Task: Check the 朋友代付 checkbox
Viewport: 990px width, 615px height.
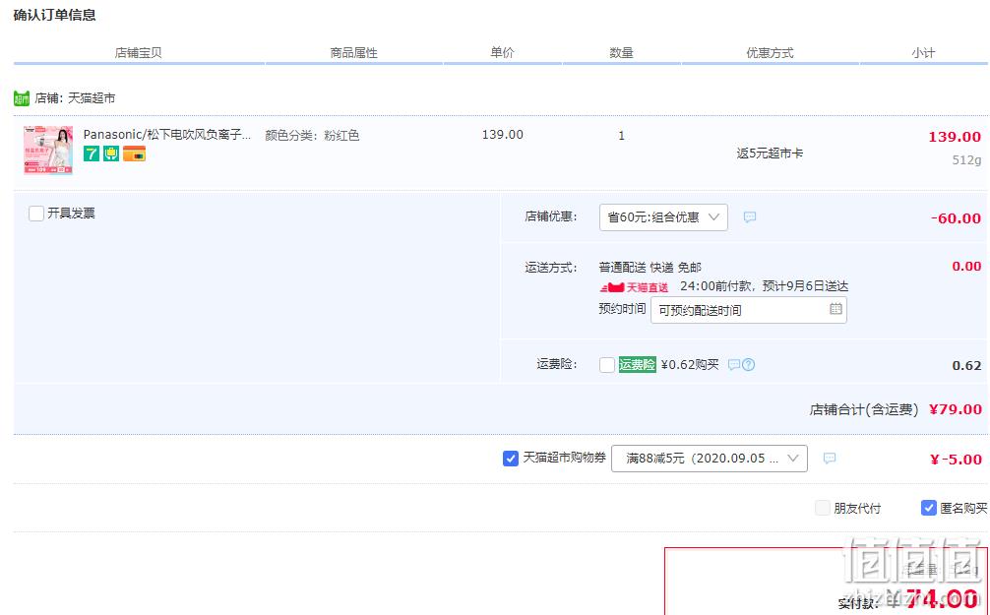Action: coord(822,508)
